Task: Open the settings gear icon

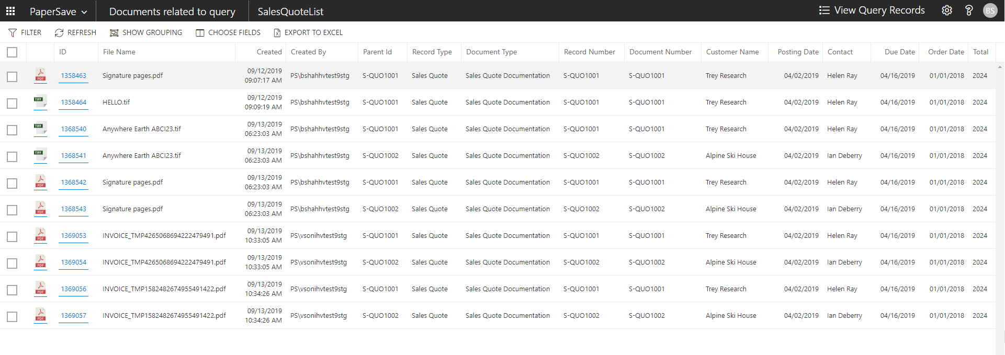Action: (x=946, y=10)
